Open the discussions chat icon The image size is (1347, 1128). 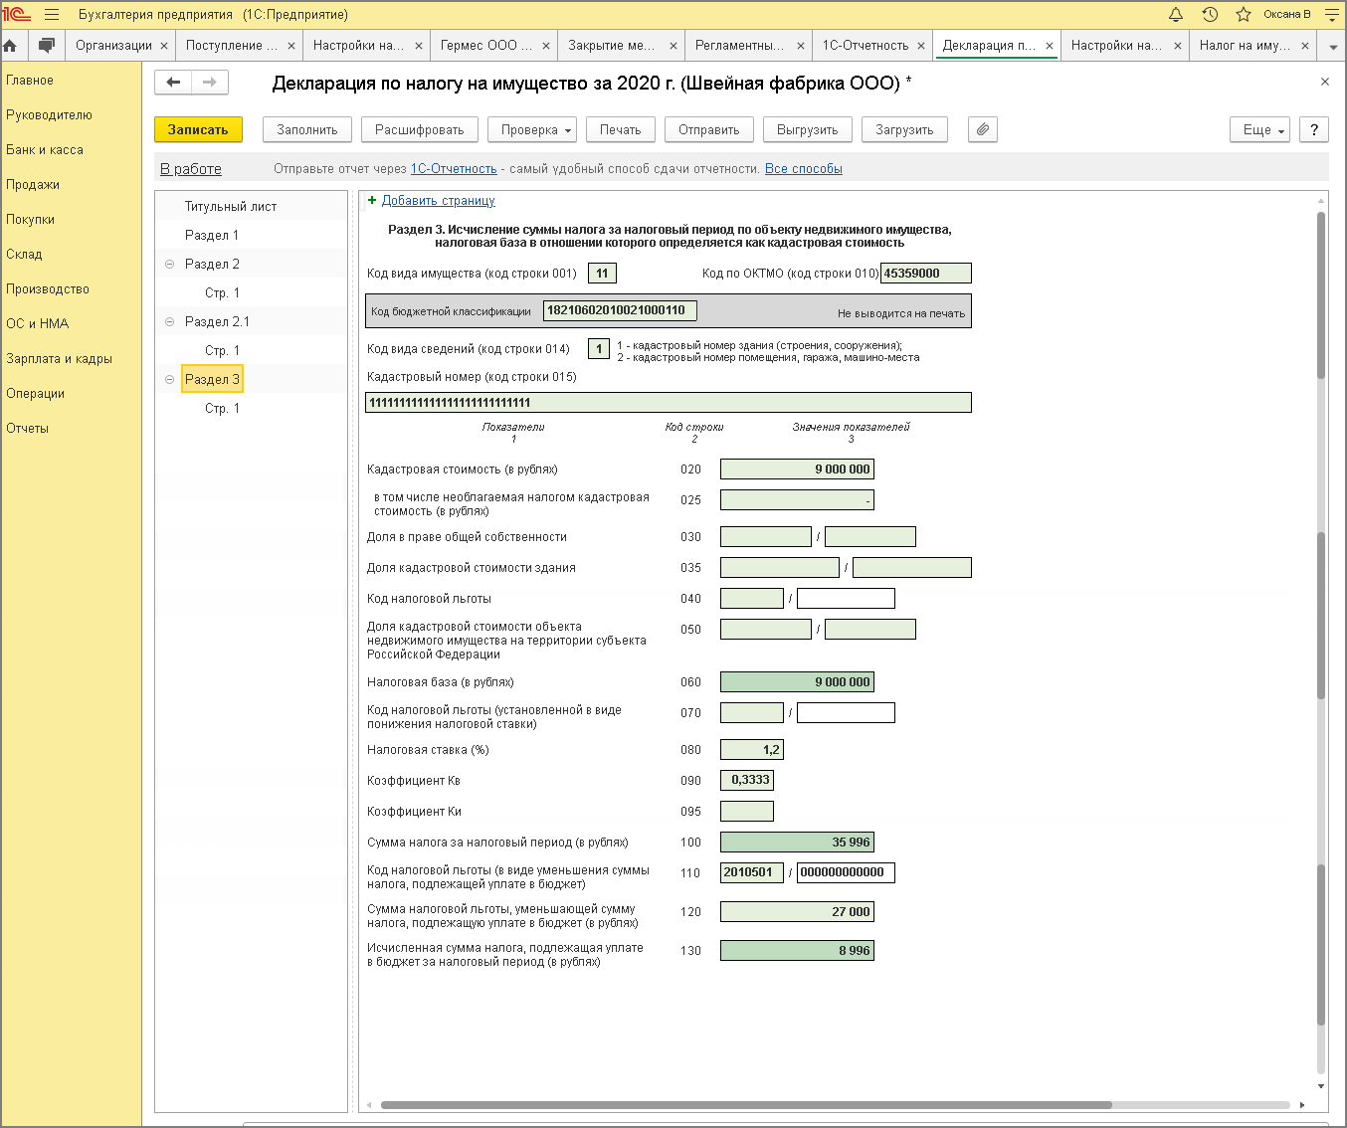pyautogui.click(x=46, y=46)
